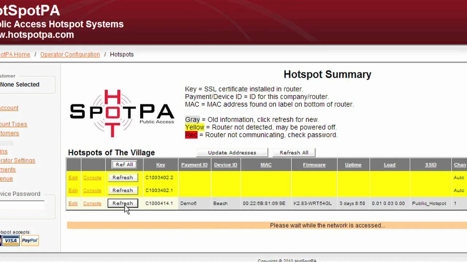
Task: Open Console for C1000414.1
Action: [92, 203]
